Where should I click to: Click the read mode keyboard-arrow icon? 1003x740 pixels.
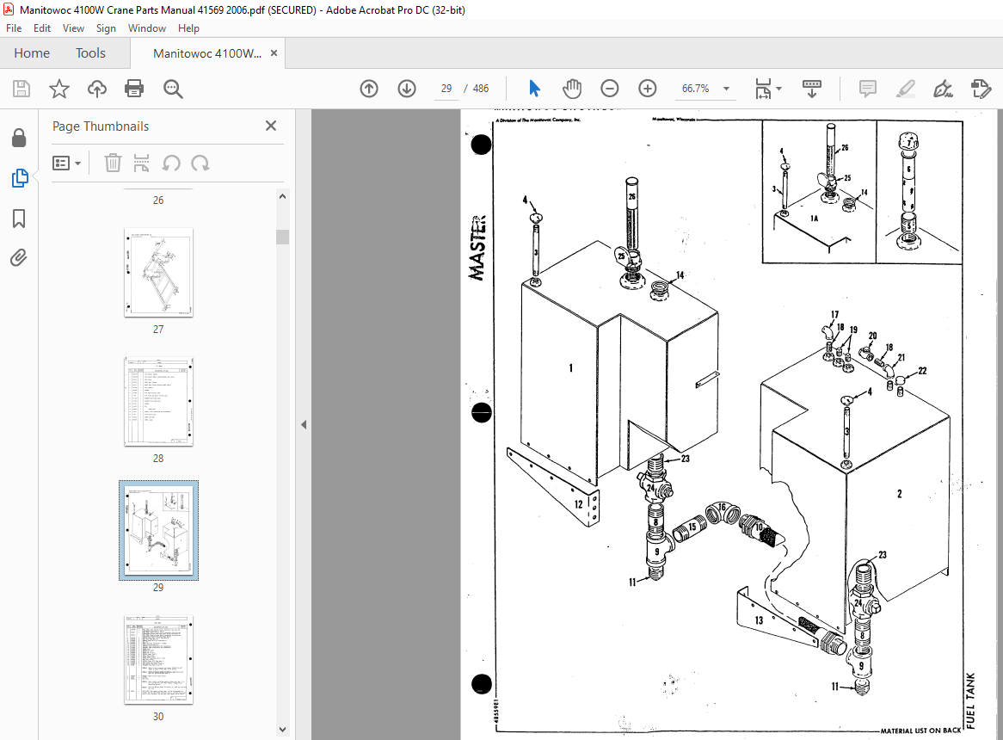[x=812, y=89]
